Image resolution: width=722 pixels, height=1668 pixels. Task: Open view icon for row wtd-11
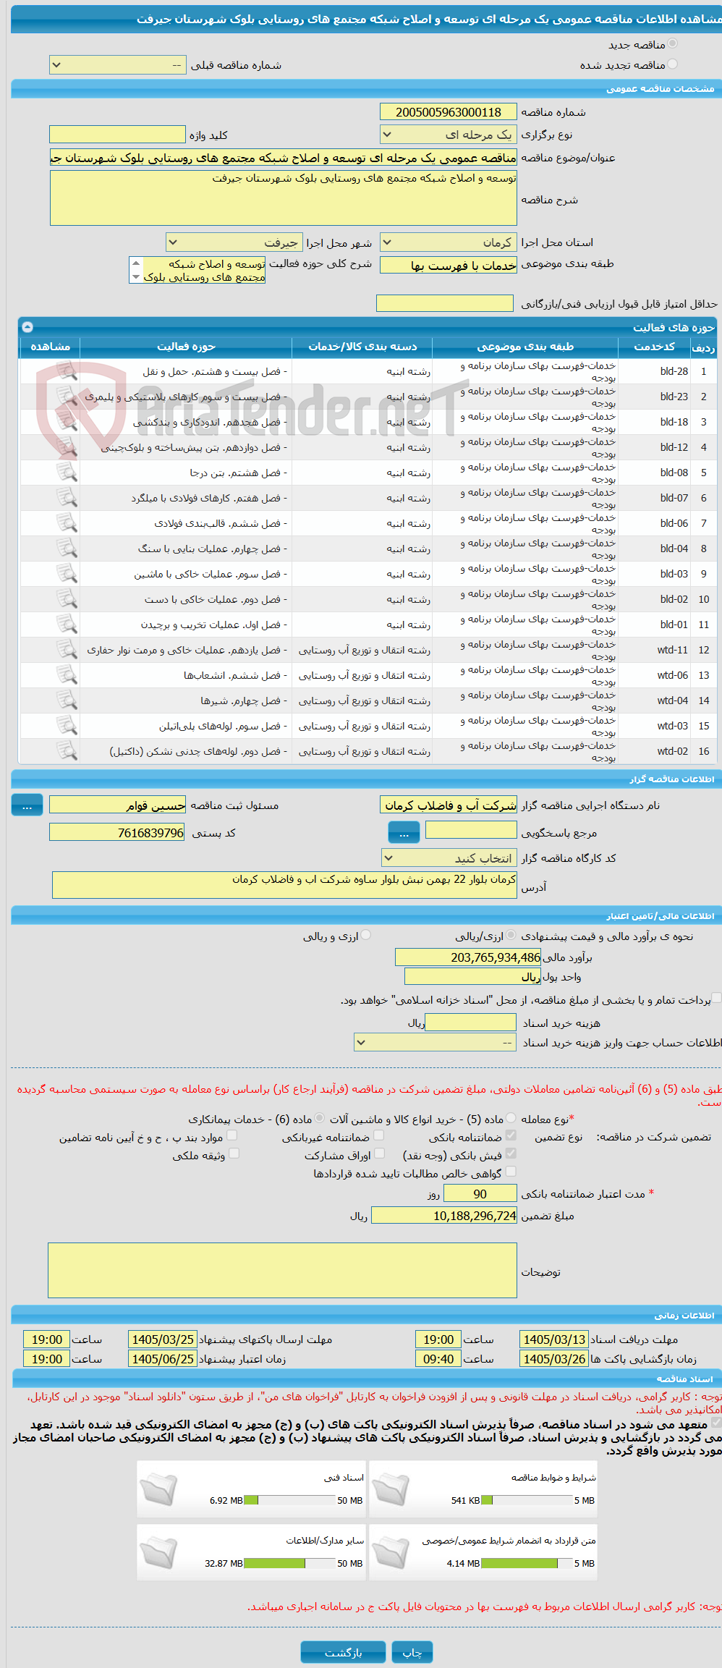pos(67,650)
